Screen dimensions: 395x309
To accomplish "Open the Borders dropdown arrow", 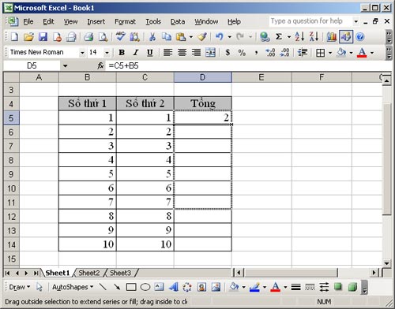I will coord(330,53).
